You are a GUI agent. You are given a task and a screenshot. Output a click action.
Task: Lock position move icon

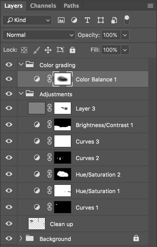[x=48, y=50]
